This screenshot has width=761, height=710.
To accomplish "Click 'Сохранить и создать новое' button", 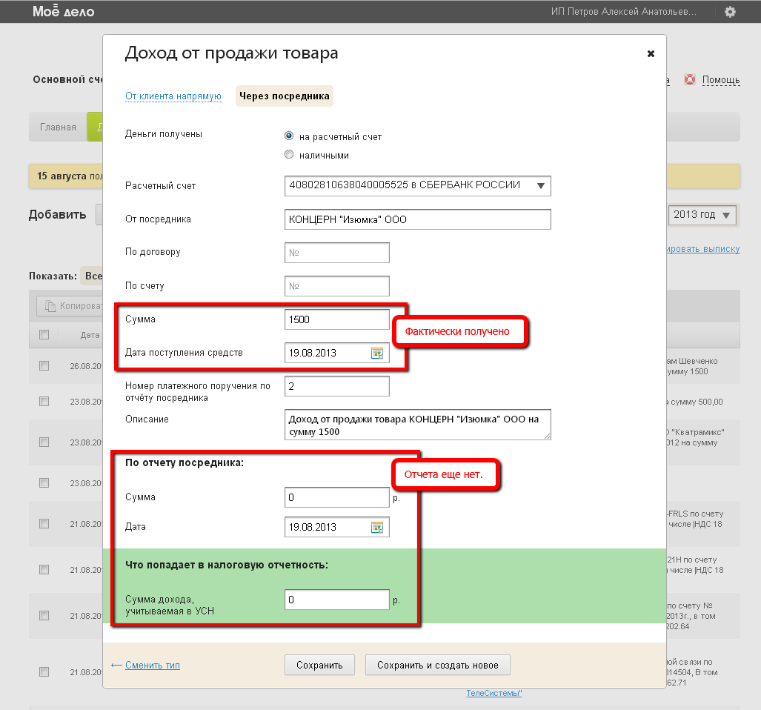I will pos(437,665).
